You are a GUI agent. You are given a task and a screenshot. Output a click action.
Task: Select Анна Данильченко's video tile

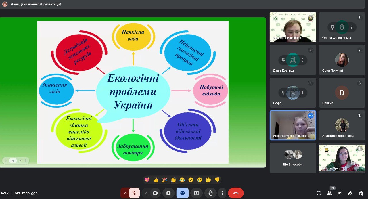click(293, 27)
